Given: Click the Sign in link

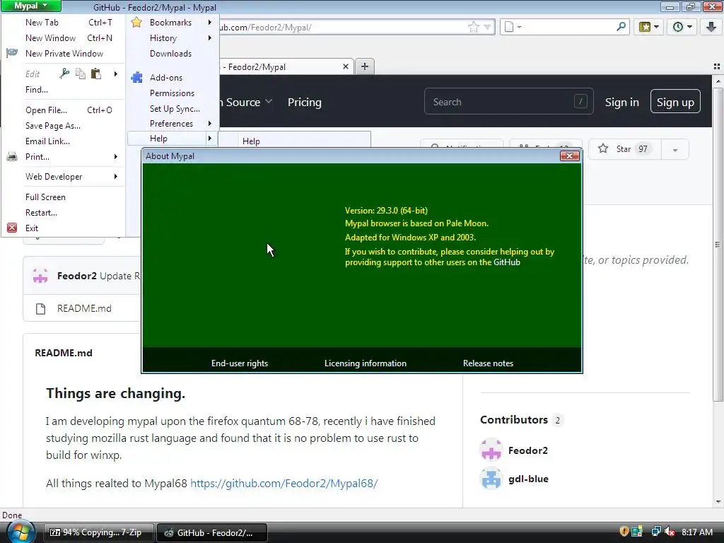Looking at the screenshot, I should click(x=622, y=102).
